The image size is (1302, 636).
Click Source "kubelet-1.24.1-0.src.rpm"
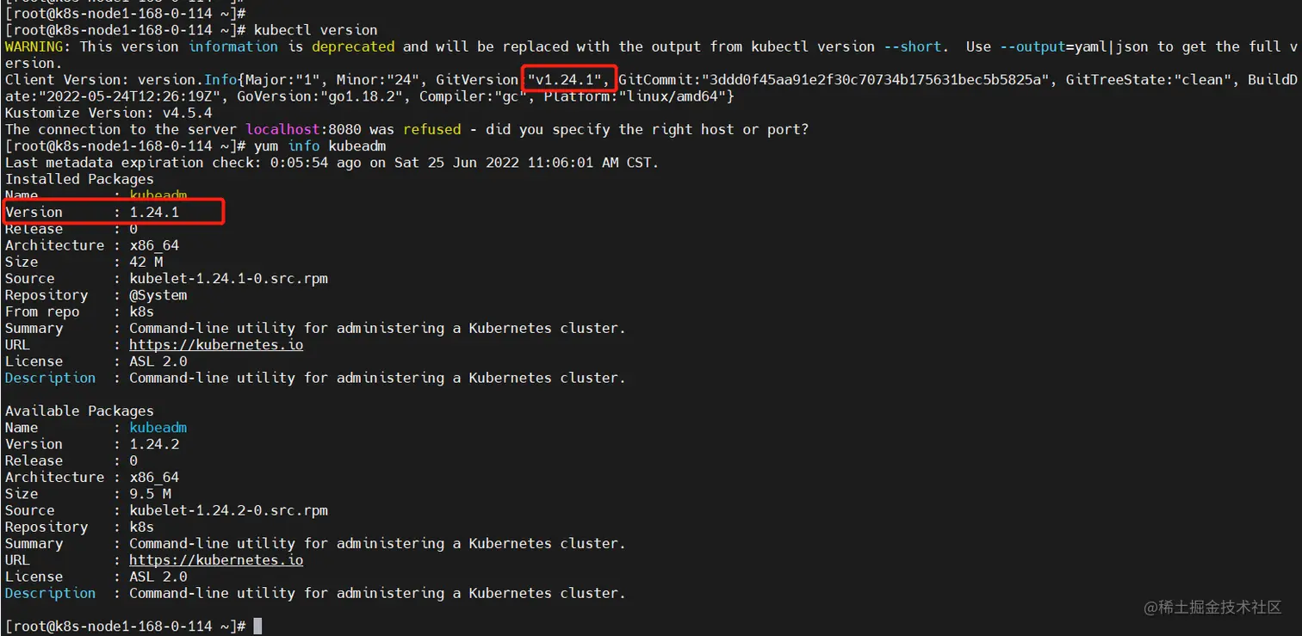(228, 278)
